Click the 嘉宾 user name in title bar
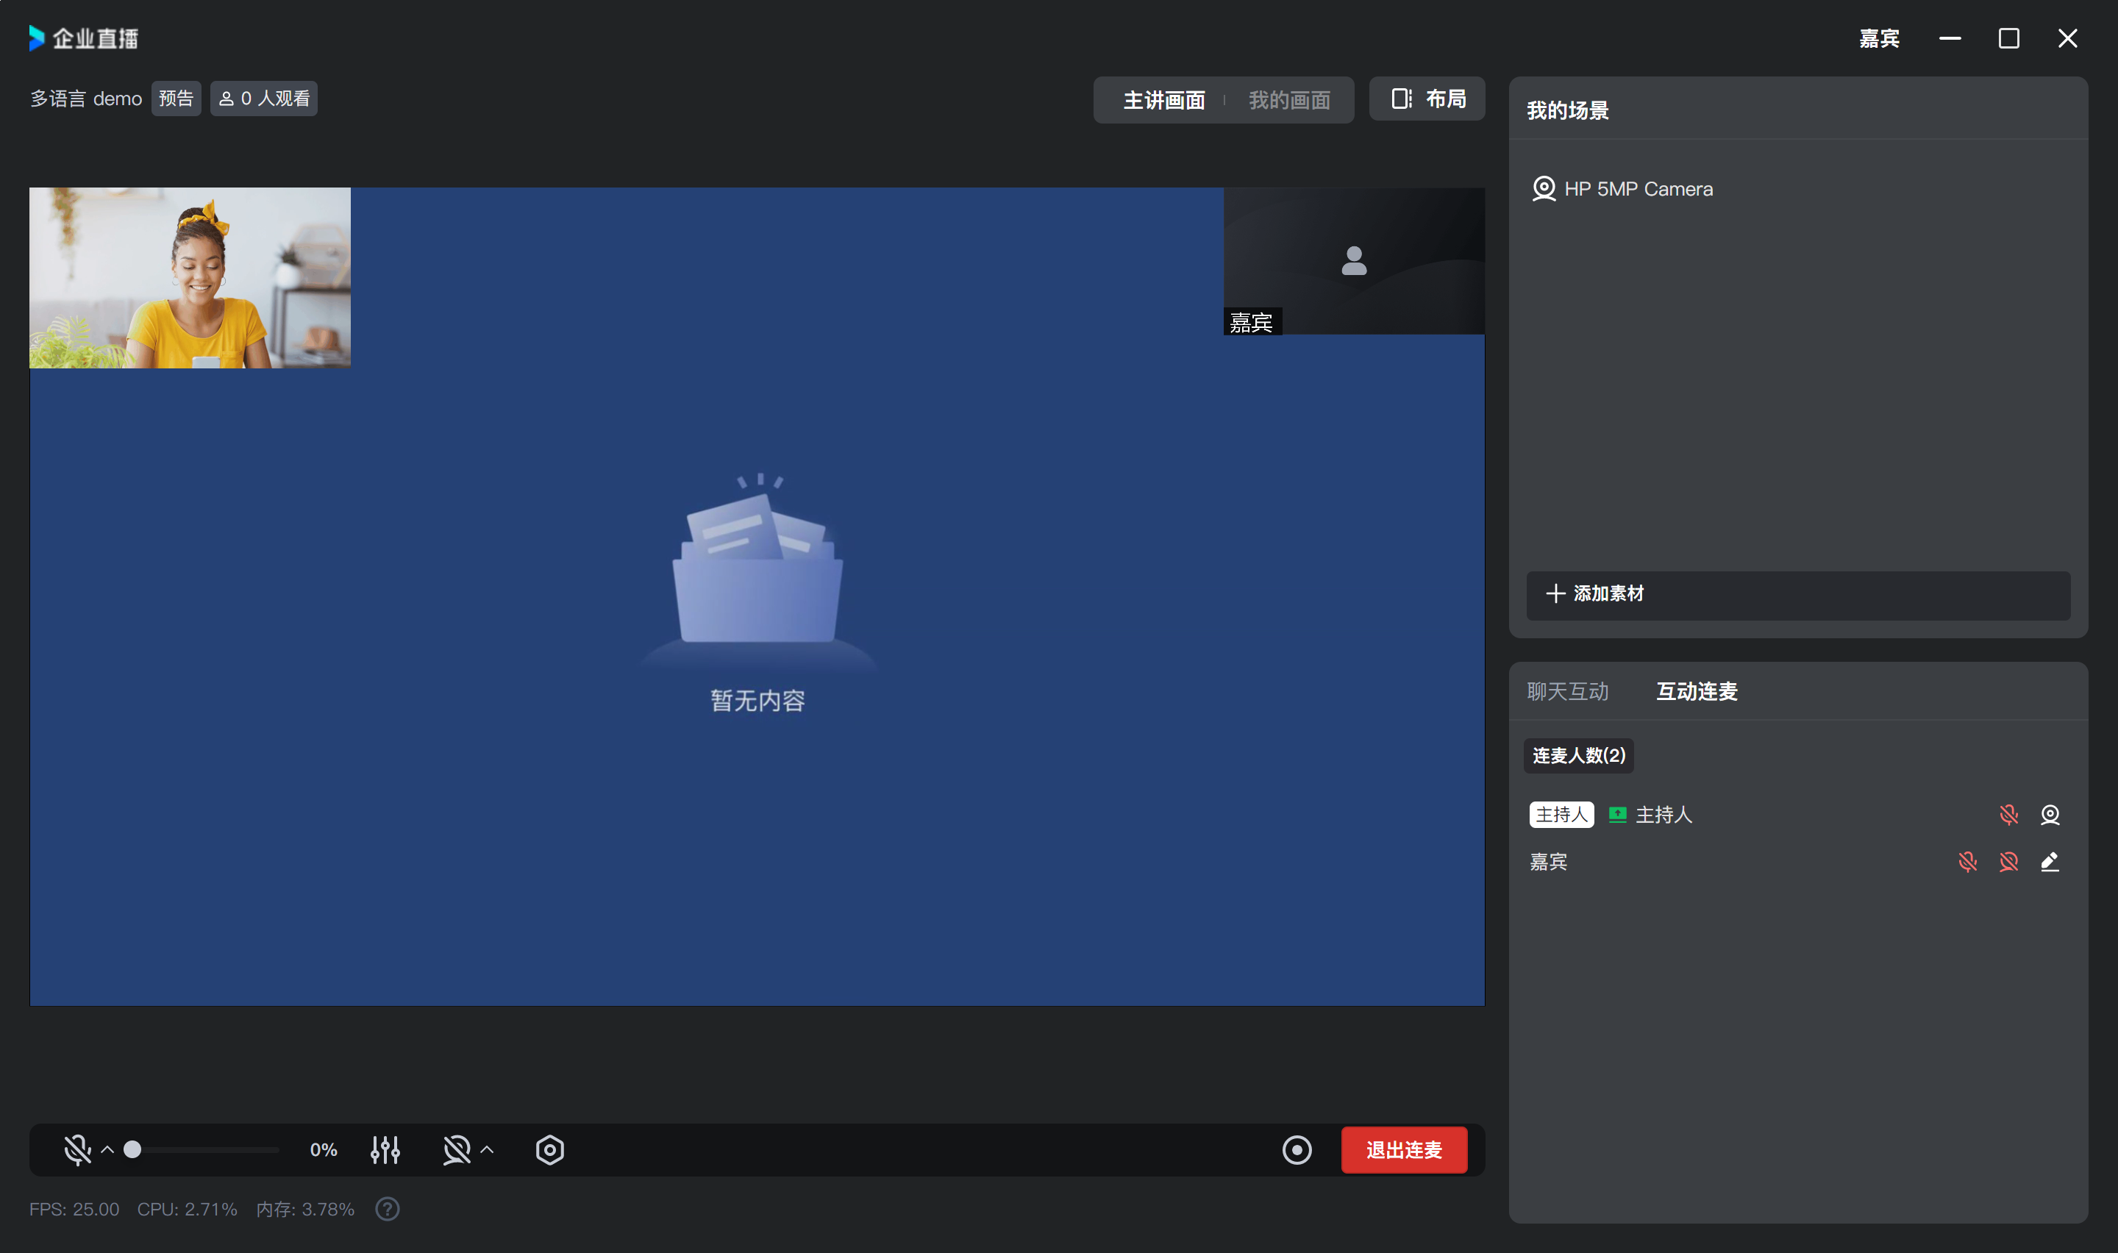This screenshot has width=2118, height=1253. point(1879,38)
